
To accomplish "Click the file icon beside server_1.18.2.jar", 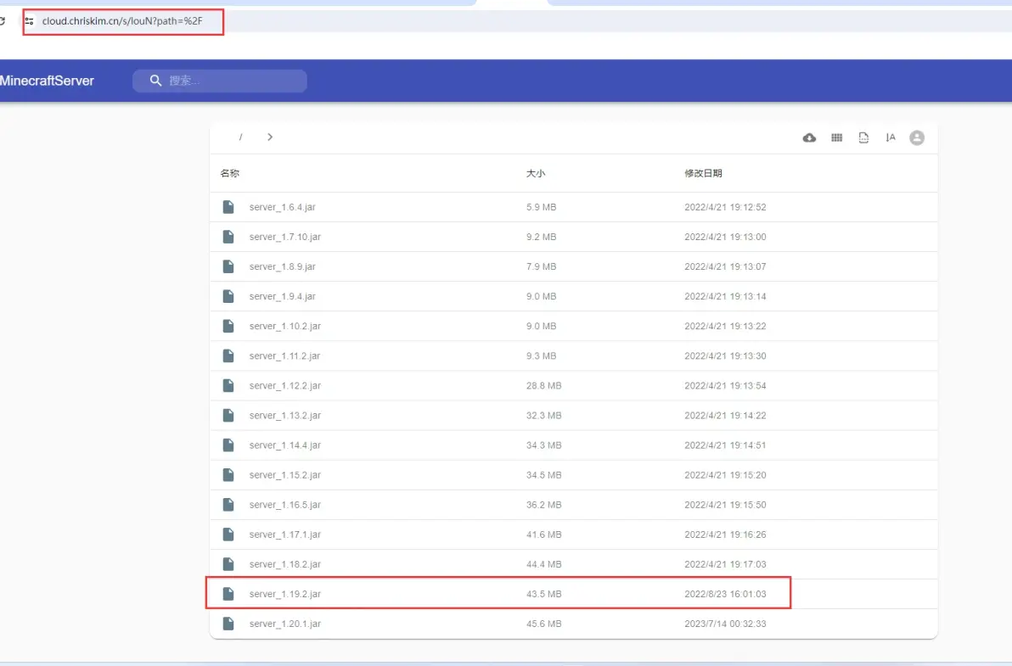I will tap(228, 564).
